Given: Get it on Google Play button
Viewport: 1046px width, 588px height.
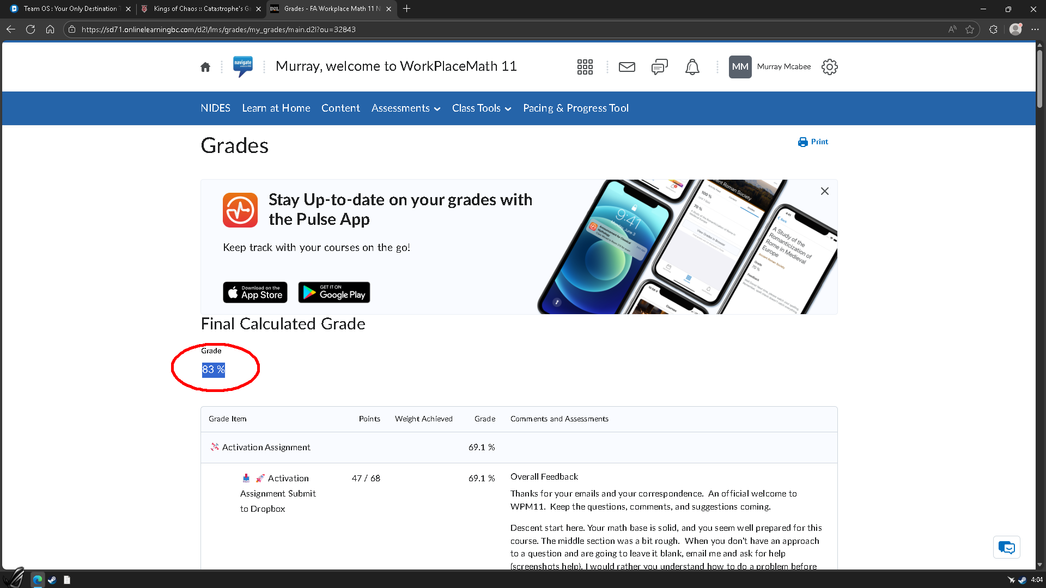Looking at the screenshot, I should (x=334, y=292).
